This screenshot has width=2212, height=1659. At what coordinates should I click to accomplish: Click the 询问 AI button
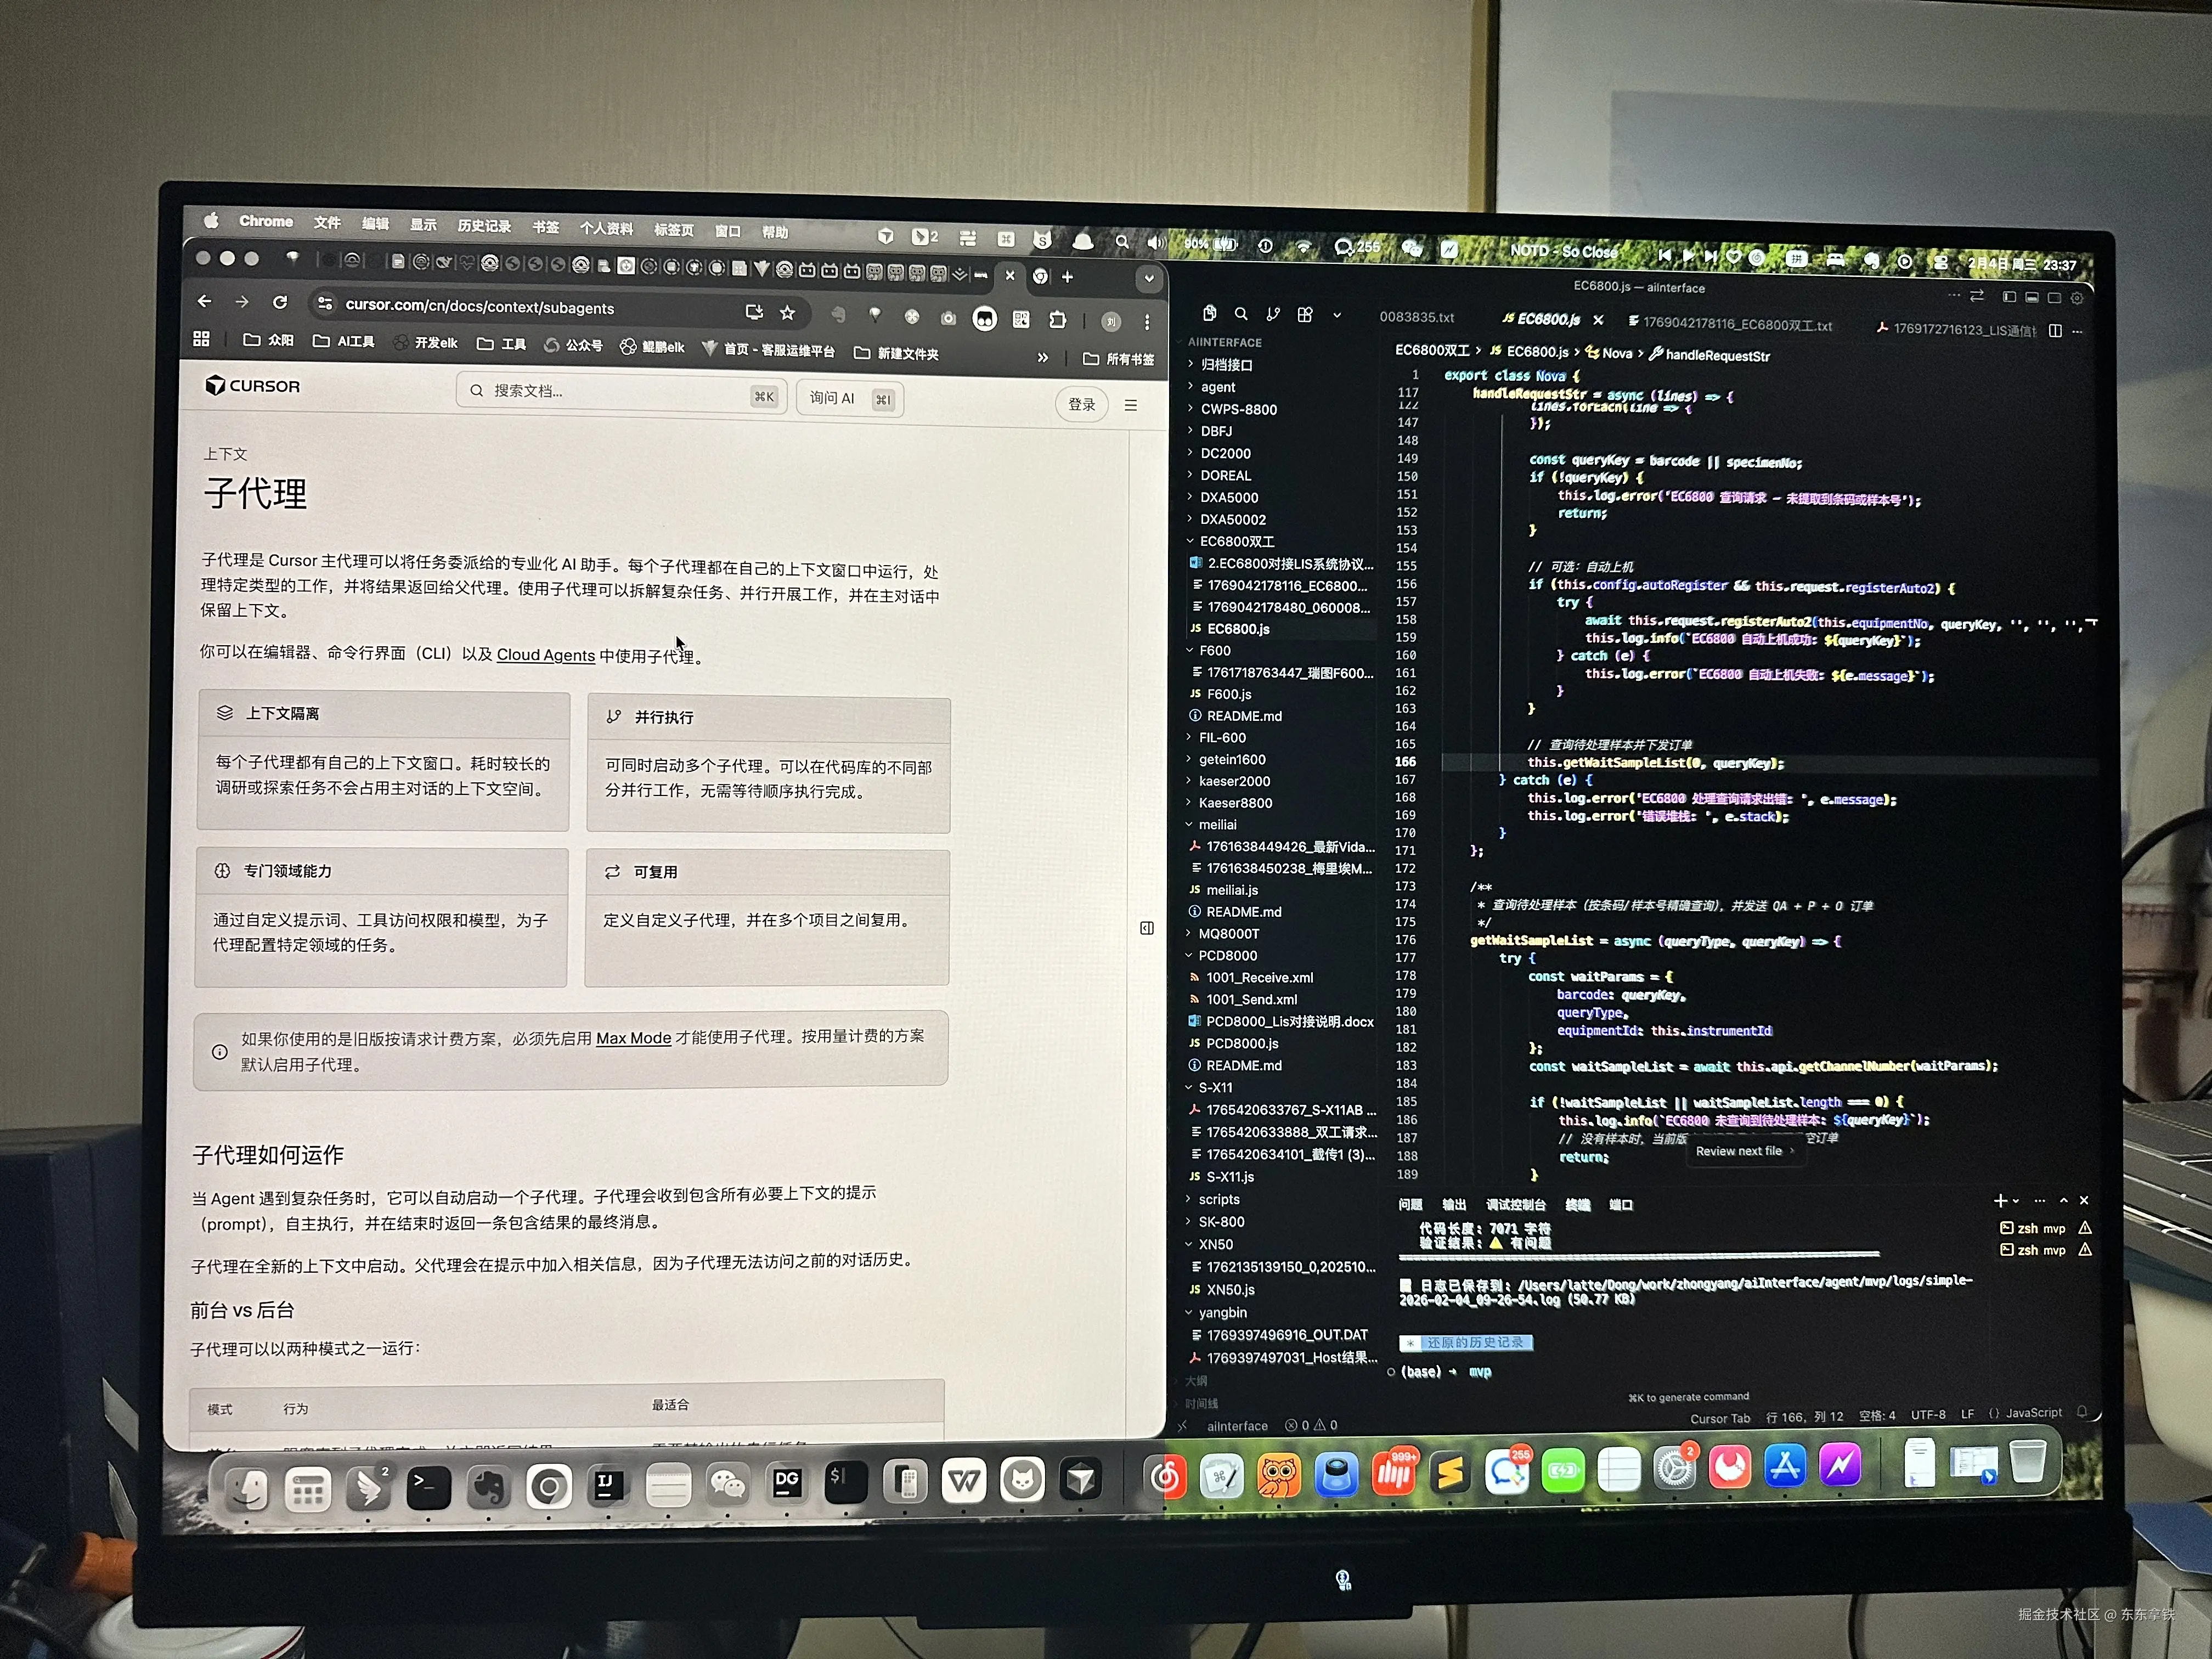[851, 398]
